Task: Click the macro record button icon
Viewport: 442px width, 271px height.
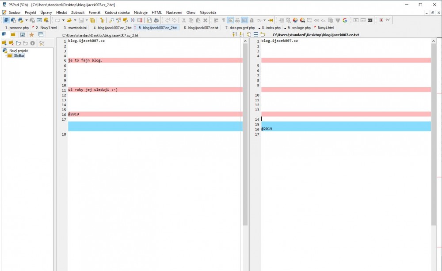Action: 381,20
